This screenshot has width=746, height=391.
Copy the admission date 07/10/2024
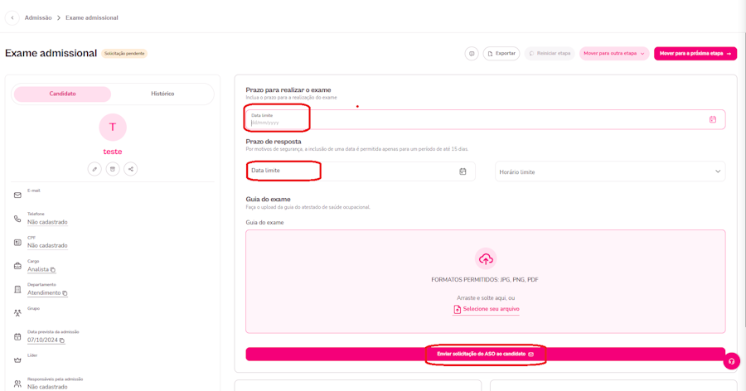[62, 340]
